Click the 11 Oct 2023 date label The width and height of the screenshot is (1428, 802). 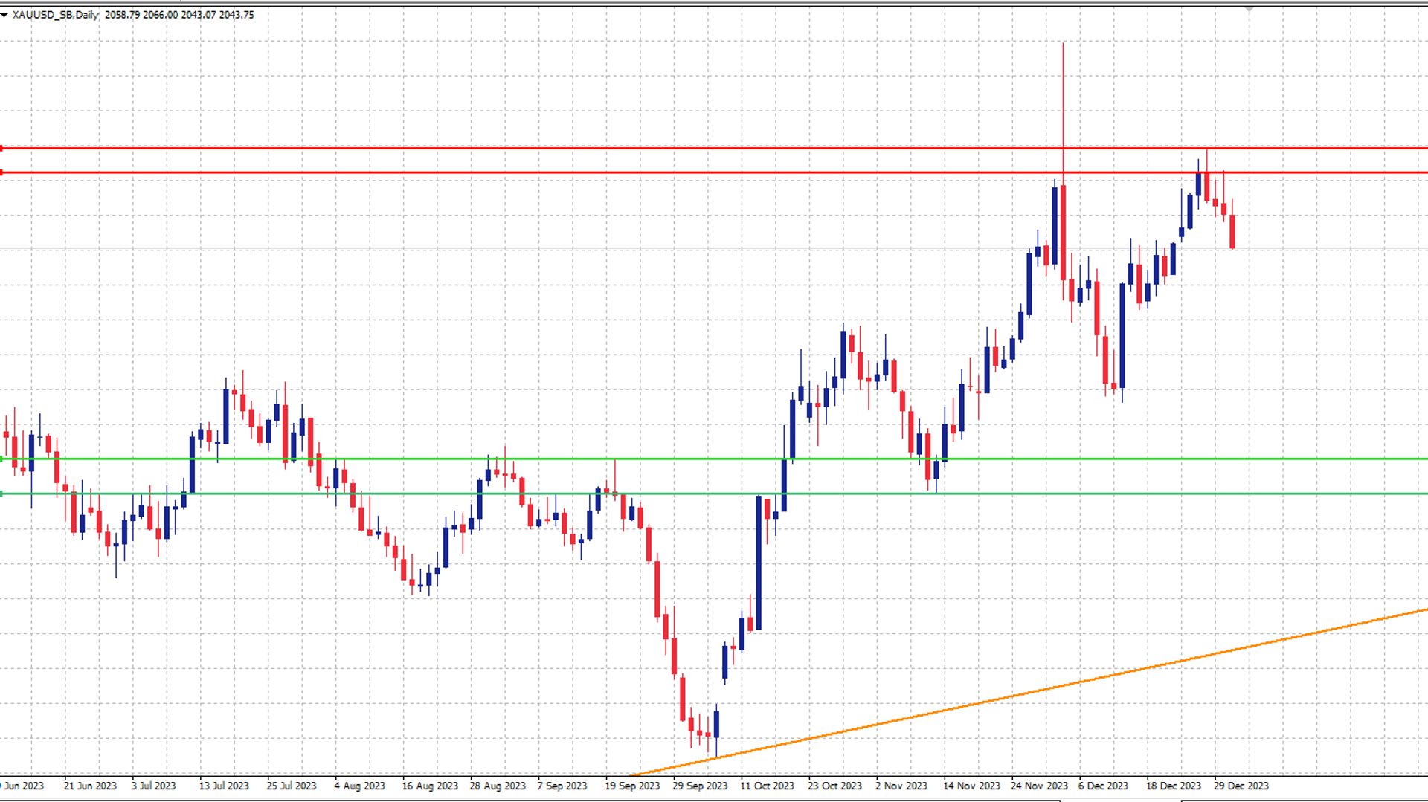(767, 786)
